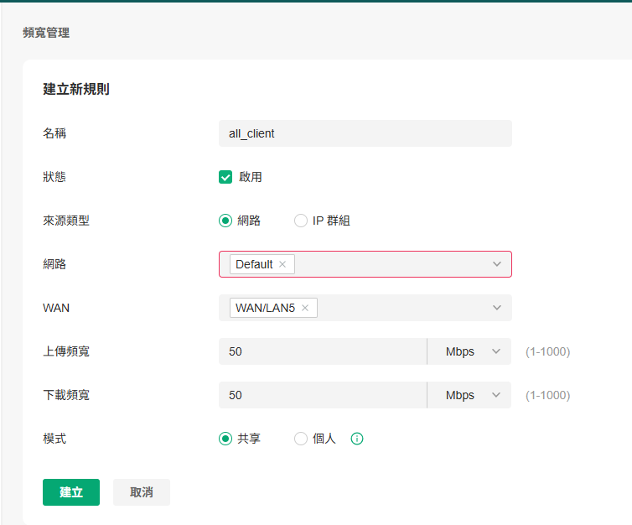
Task: Click the 頻寬管理 page heading
Action: tap(46, 33)
